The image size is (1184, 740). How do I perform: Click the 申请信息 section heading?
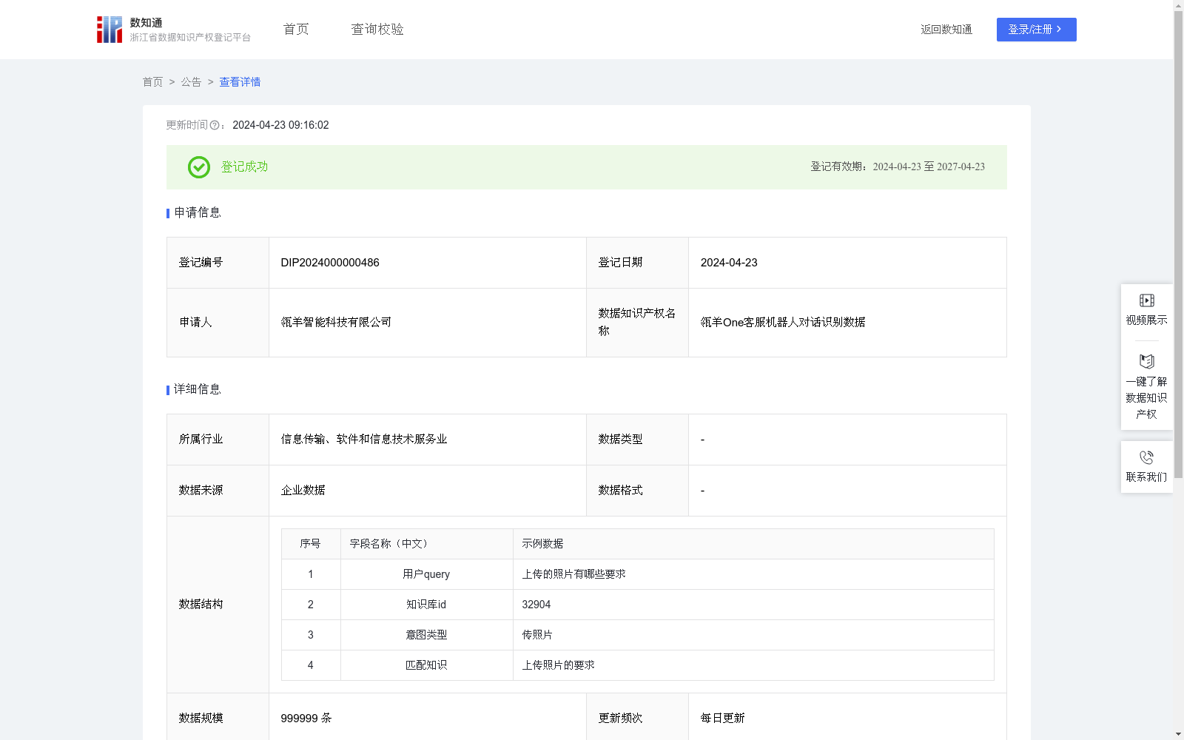point(198,213)
